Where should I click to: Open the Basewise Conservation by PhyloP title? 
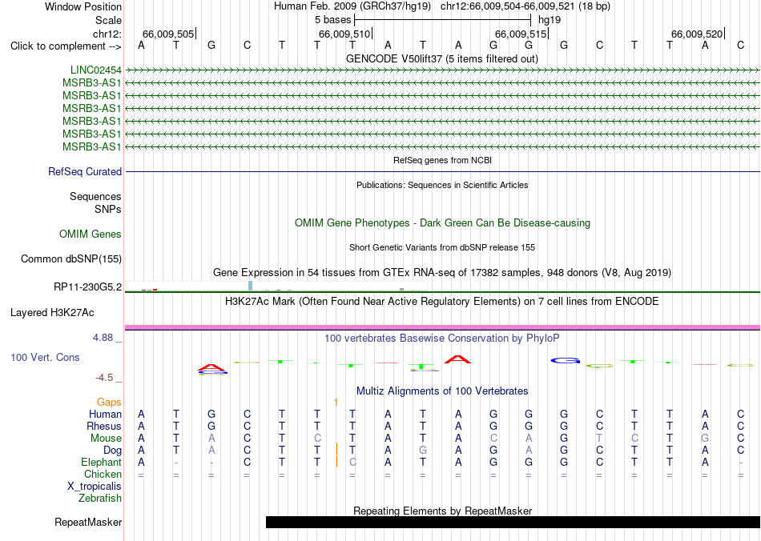click(442, 339)
